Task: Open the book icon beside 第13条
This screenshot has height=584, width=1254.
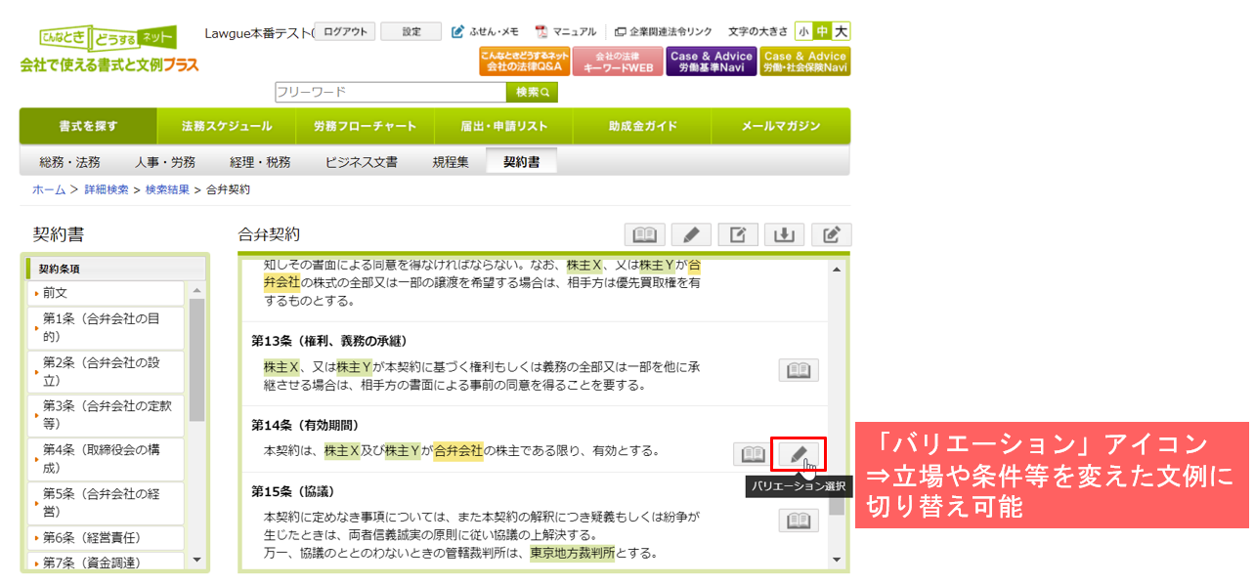Action: point(799,370)
